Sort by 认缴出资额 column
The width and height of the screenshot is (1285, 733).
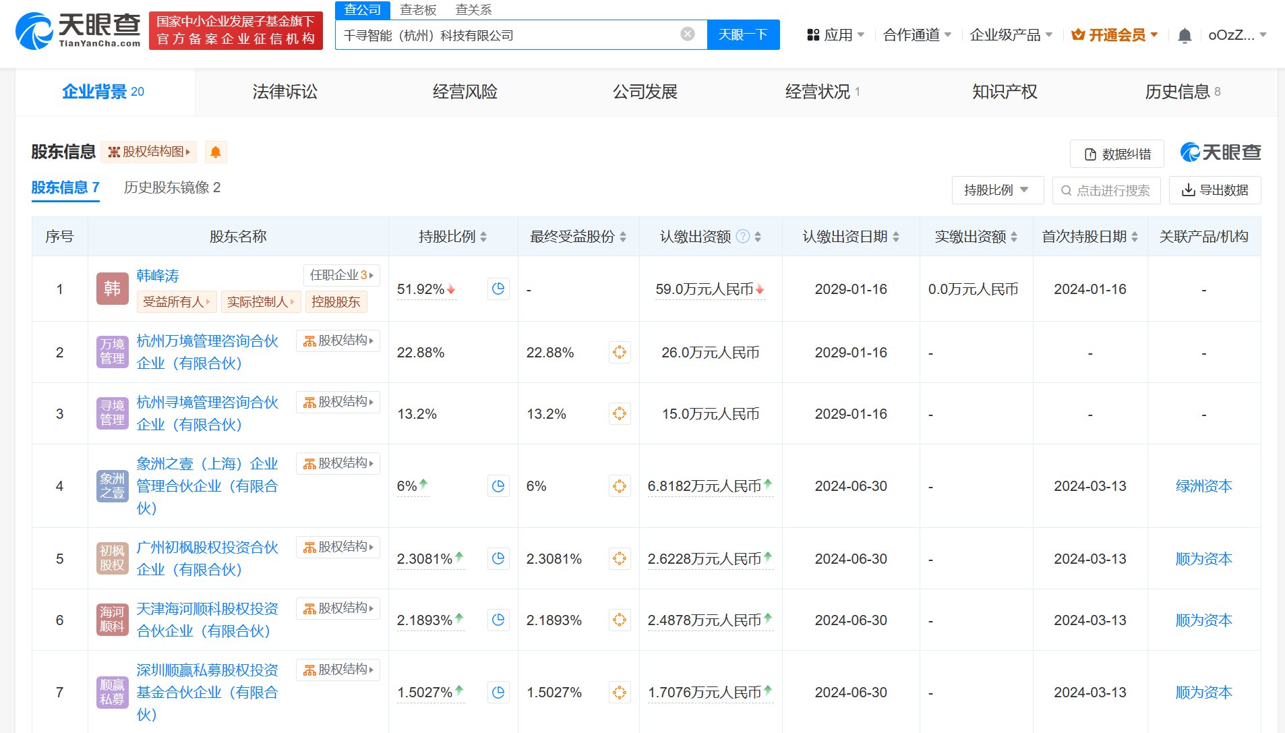point(758,237)
